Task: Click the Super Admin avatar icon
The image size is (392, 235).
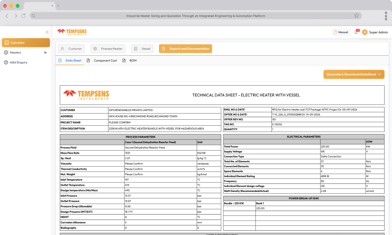Action: 365,32
